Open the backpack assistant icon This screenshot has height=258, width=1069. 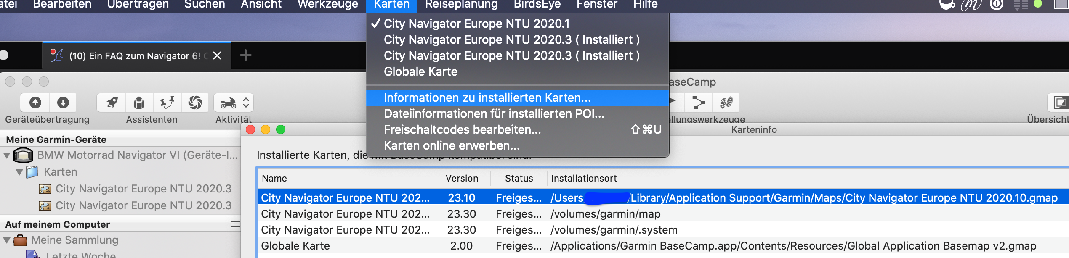pyautogui.click(x=139, y=103)
